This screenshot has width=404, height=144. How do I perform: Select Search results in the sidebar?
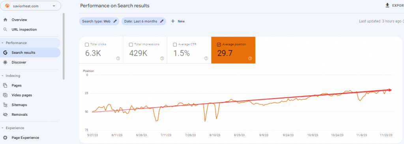[x=30, y=53]
